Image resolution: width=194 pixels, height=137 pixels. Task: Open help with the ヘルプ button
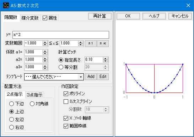pos(154,16)
